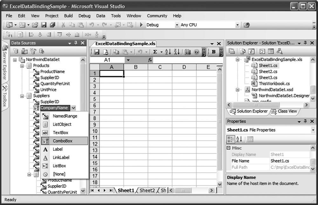The width and height of the screenshot is (318, 205).
Task: Select cell A1 in the worksheet
Action: coord(112,74)
